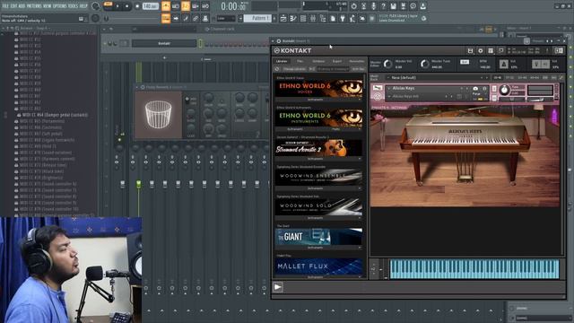This screenshot has height=323, width=574.
Task: Toggle the recording countdown (3-2) button
Action: [186, 6]
